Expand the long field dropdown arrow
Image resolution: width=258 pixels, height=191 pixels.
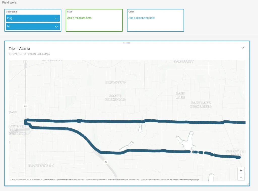56,18
